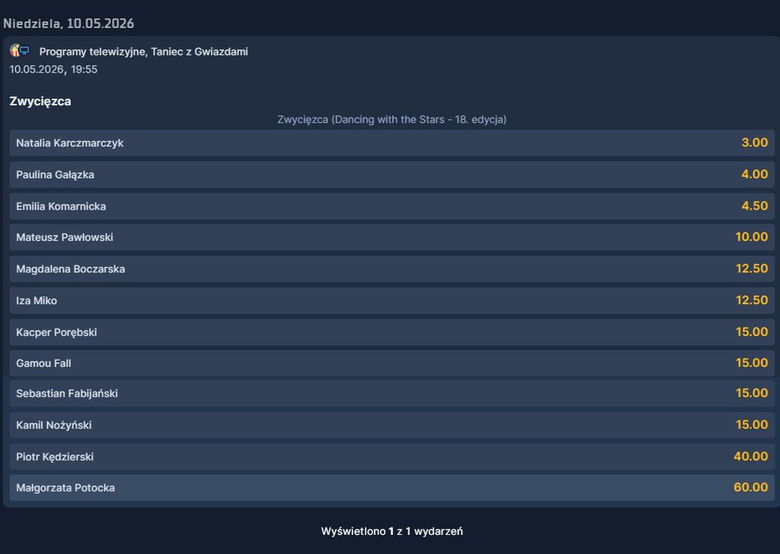The height and width of the screenshot is (554, 780).
Task: Click event time '10.05.2026, 19:55'
Action: click(53, 70)
